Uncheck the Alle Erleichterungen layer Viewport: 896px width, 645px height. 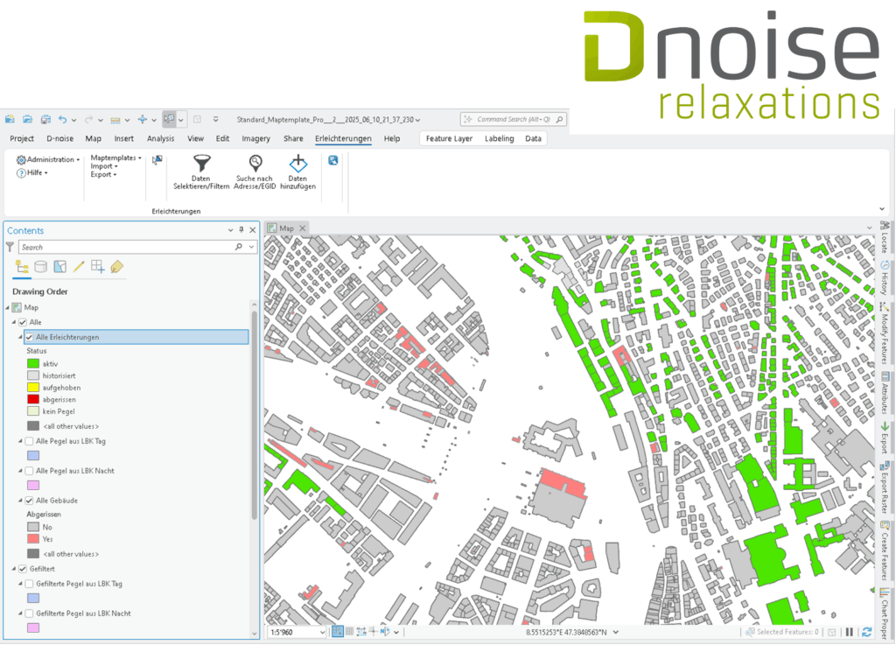(x=30, y=337)
